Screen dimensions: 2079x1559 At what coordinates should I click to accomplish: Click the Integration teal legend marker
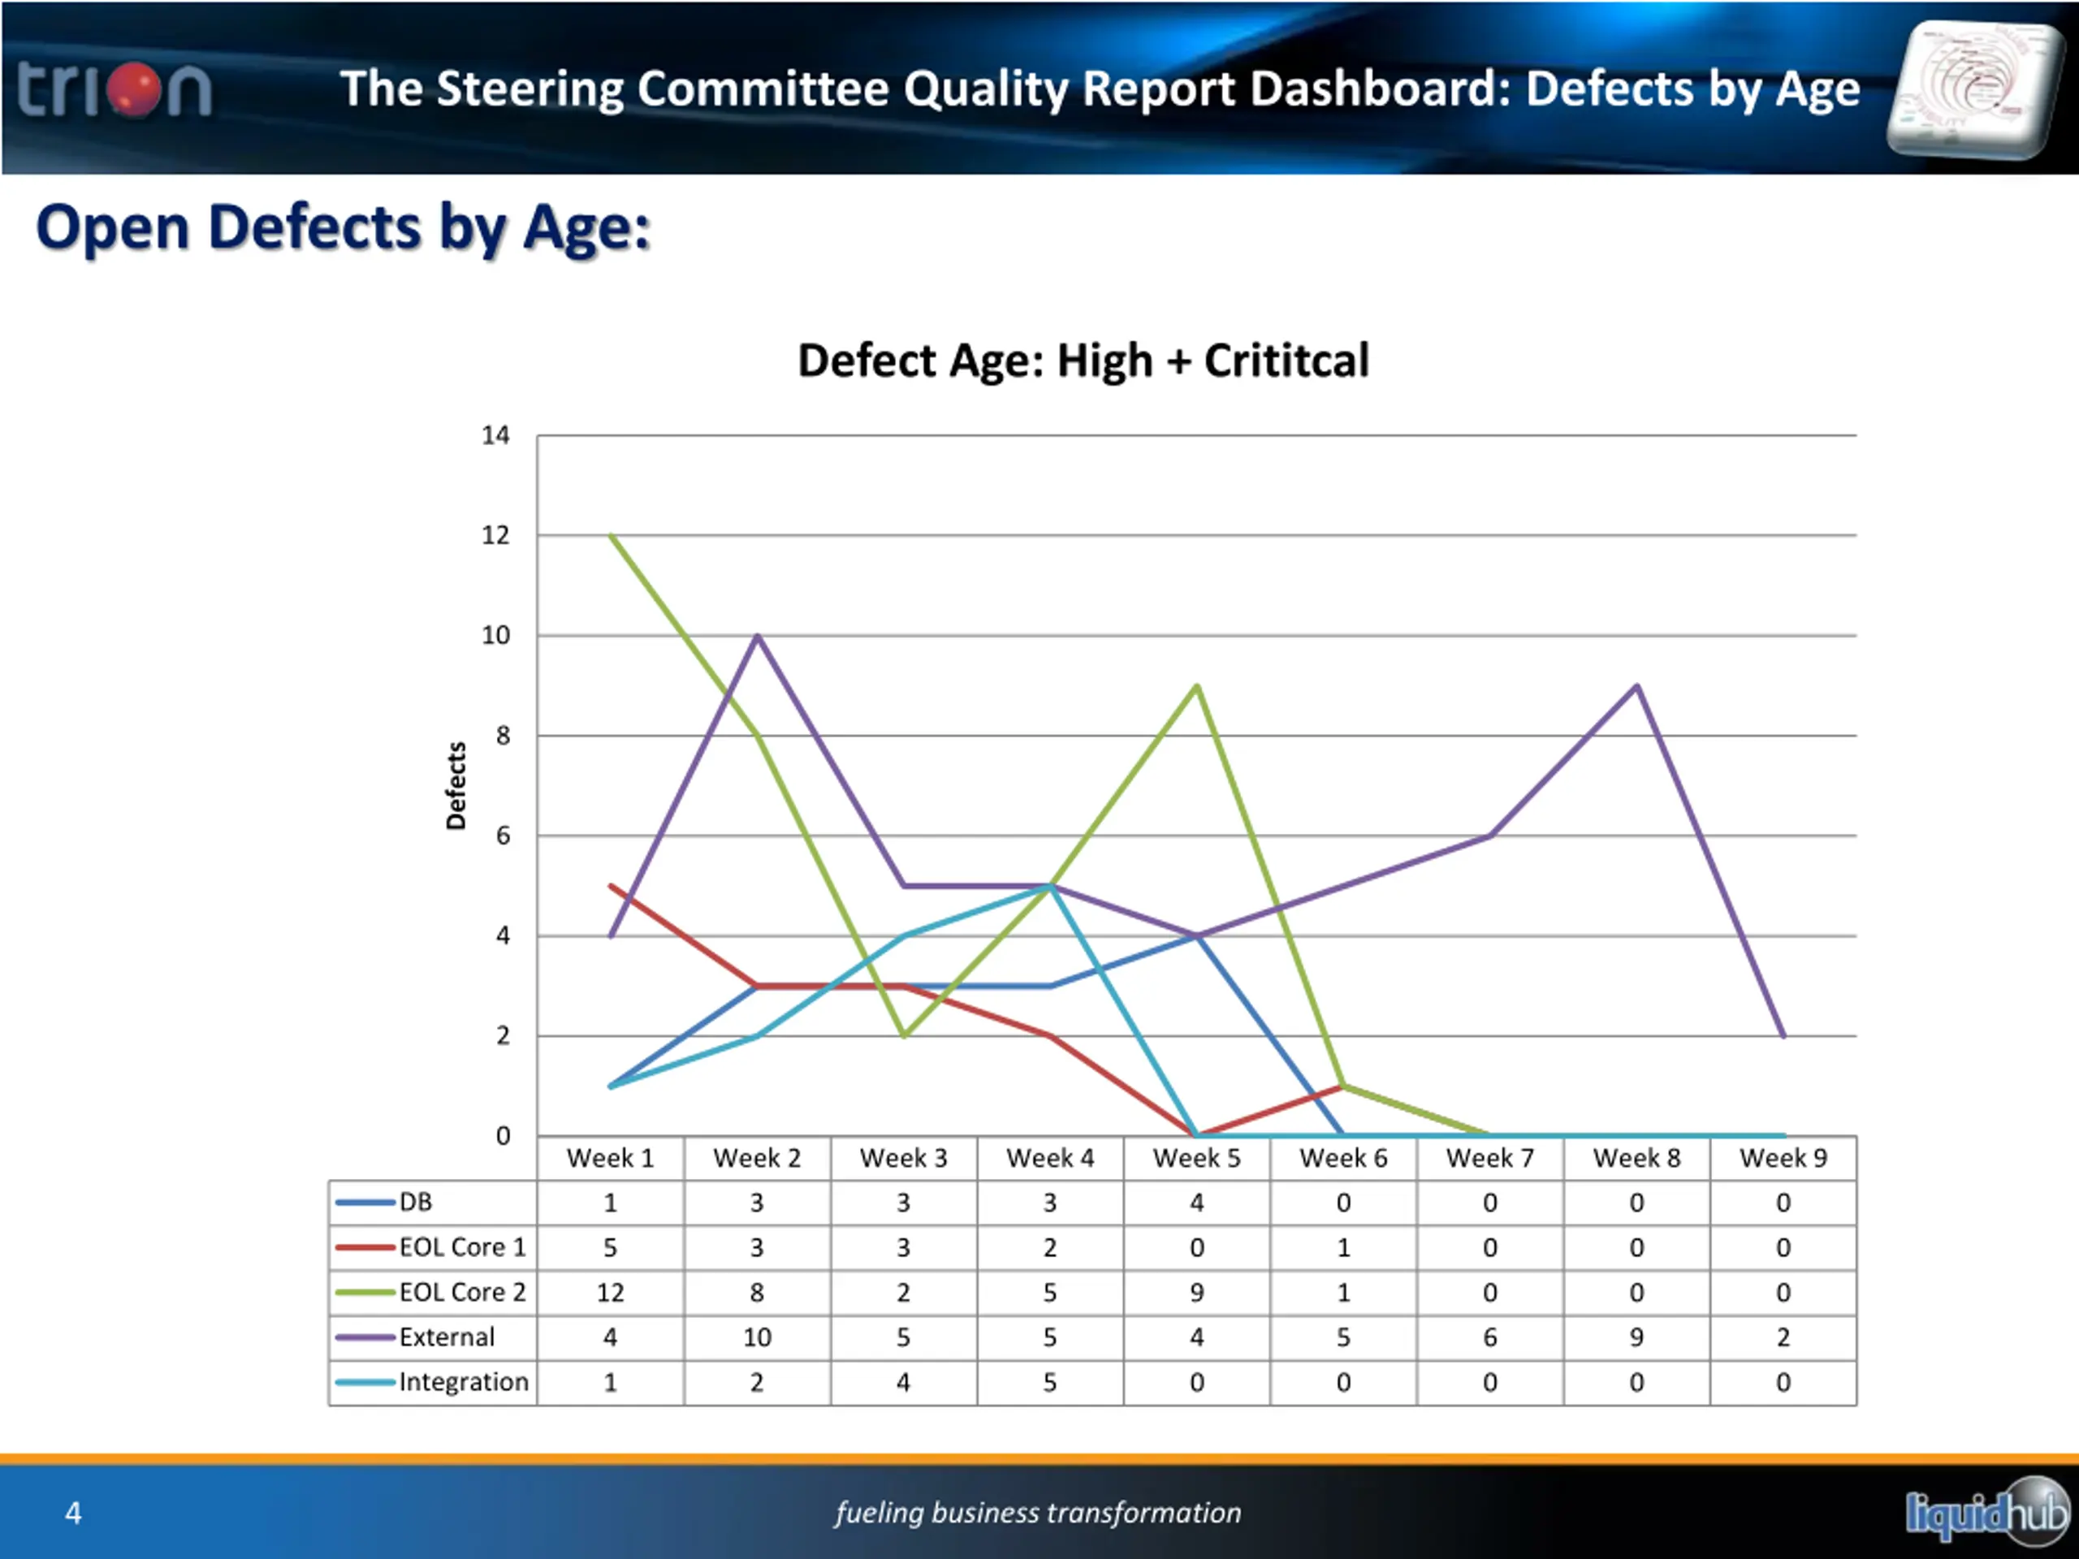click(x=365, y=1382)
